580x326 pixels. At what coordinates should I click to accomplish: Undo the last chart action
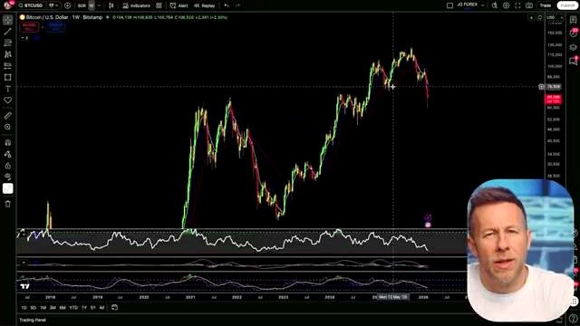coord(227,5)
